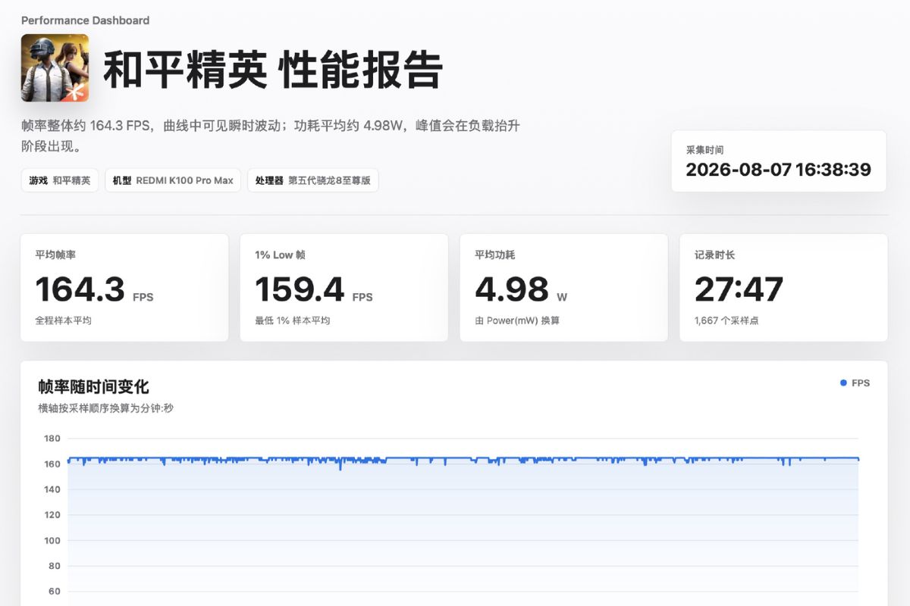Click the 最低 1% 样本平均 caption
The image size is (910, 606).
(x=293, y=320)
